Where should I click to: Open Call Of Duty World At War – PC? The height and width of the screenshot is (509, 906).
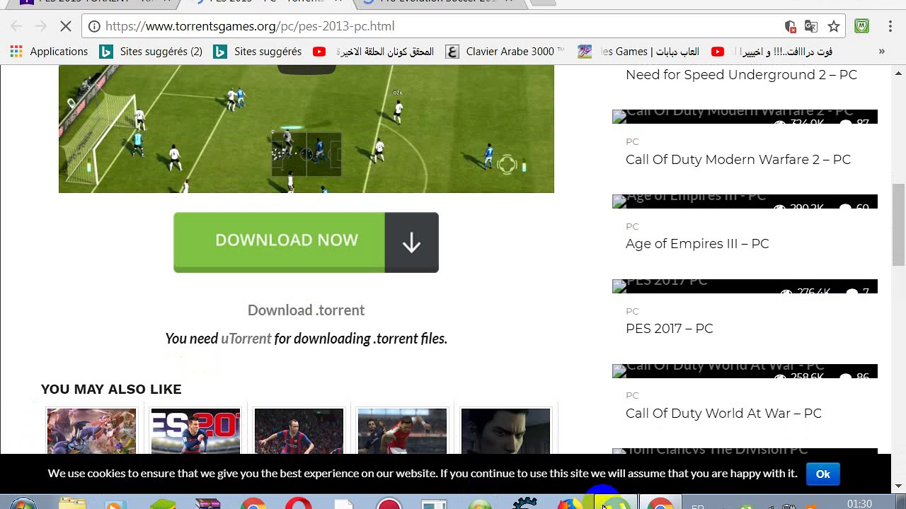click(x=723, y=414)
